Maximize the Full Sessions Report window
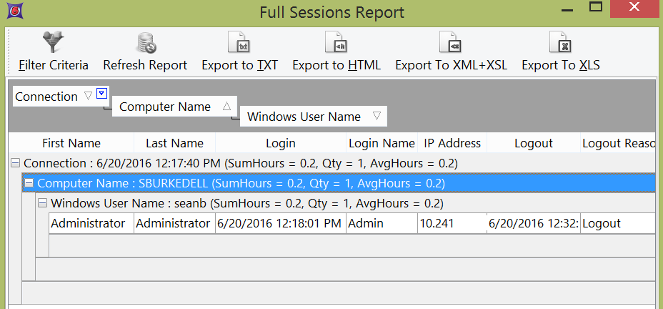Screen dimensions: 663x309 (x=595, y=9)
